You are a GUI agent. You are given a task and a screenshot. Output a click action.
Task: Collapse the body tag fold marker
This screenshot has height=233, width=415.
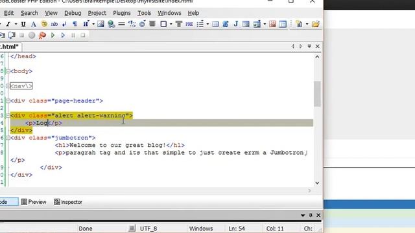[x=8, y=71]
